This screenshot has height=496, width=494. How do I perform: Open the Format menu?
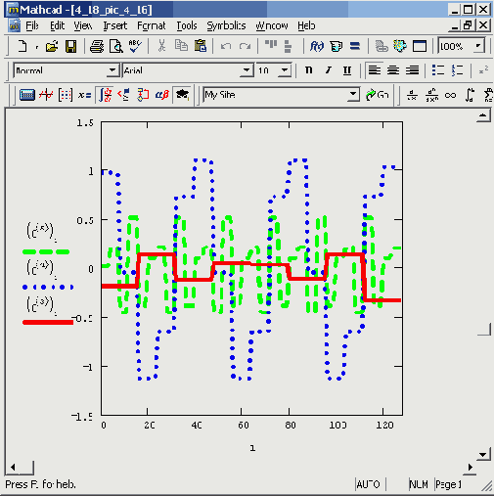[x=152, y=25]
